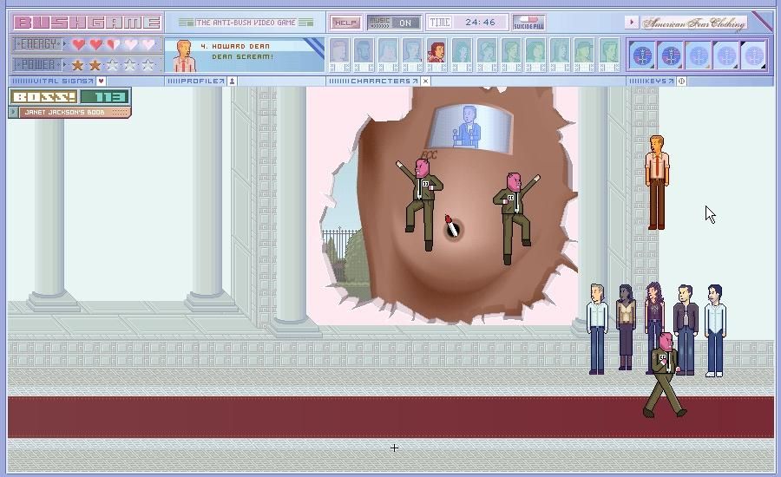Image resolution: width=781 pixels, height=477 pixels.
Task: Open the Keys panel tab
Action: (x=651, y=82)
